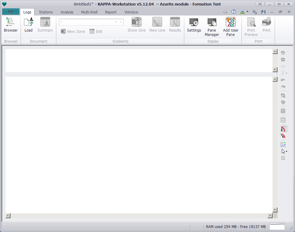Open the gradients zone combo box dropdown

(116, 22)
